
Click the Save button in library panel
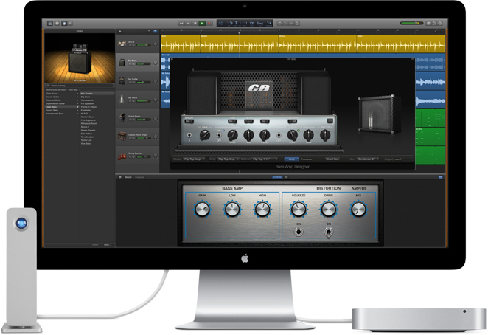click(x=107, y=244)
